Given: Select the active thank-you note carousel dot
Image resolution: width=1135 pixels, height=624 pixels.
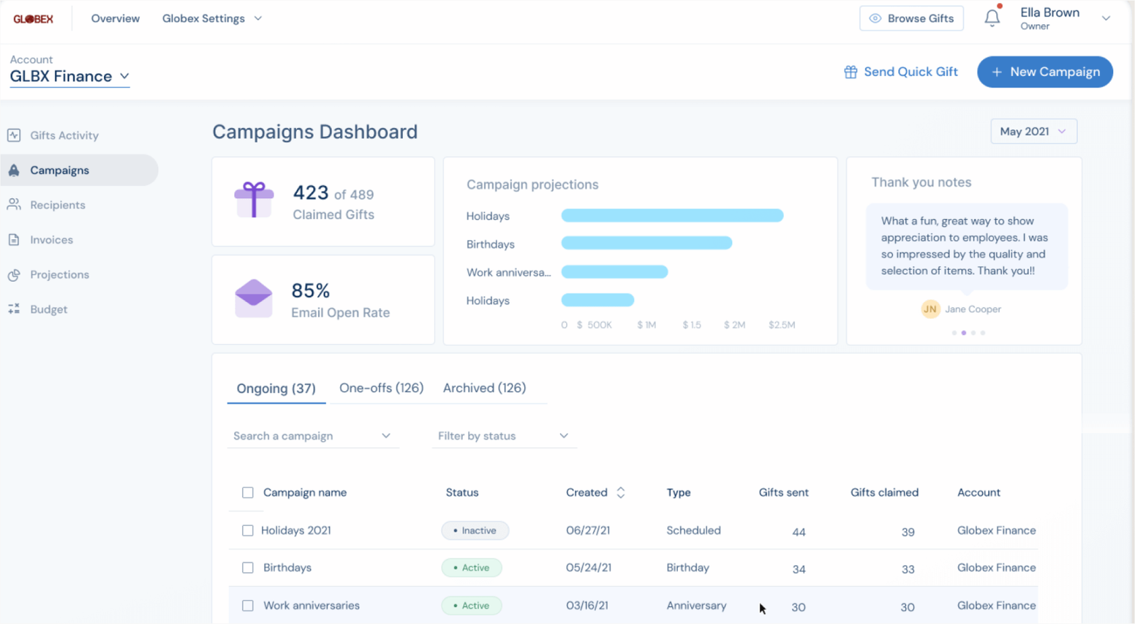Looking at the screenshot, I should [964, 333].
